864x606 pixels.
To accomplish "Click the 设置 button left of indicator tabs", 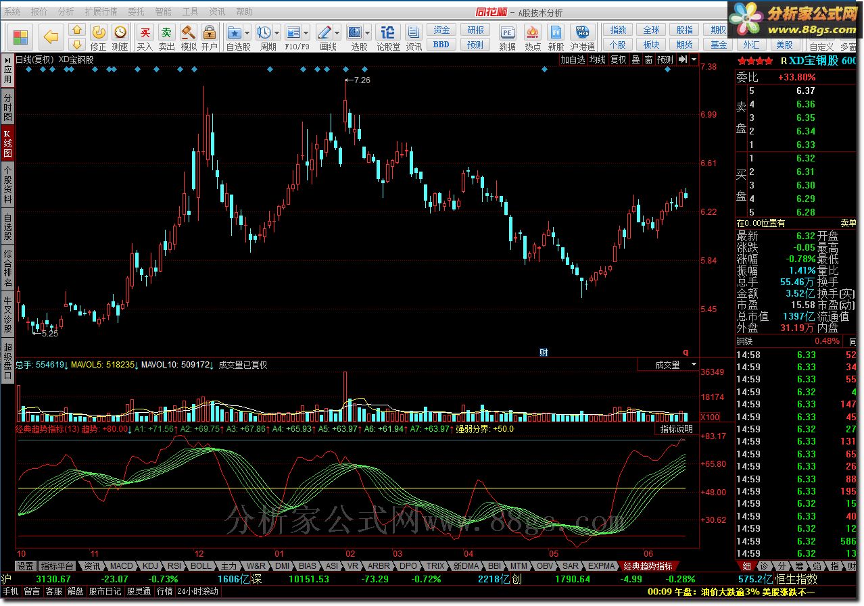I will coord(26,566).
